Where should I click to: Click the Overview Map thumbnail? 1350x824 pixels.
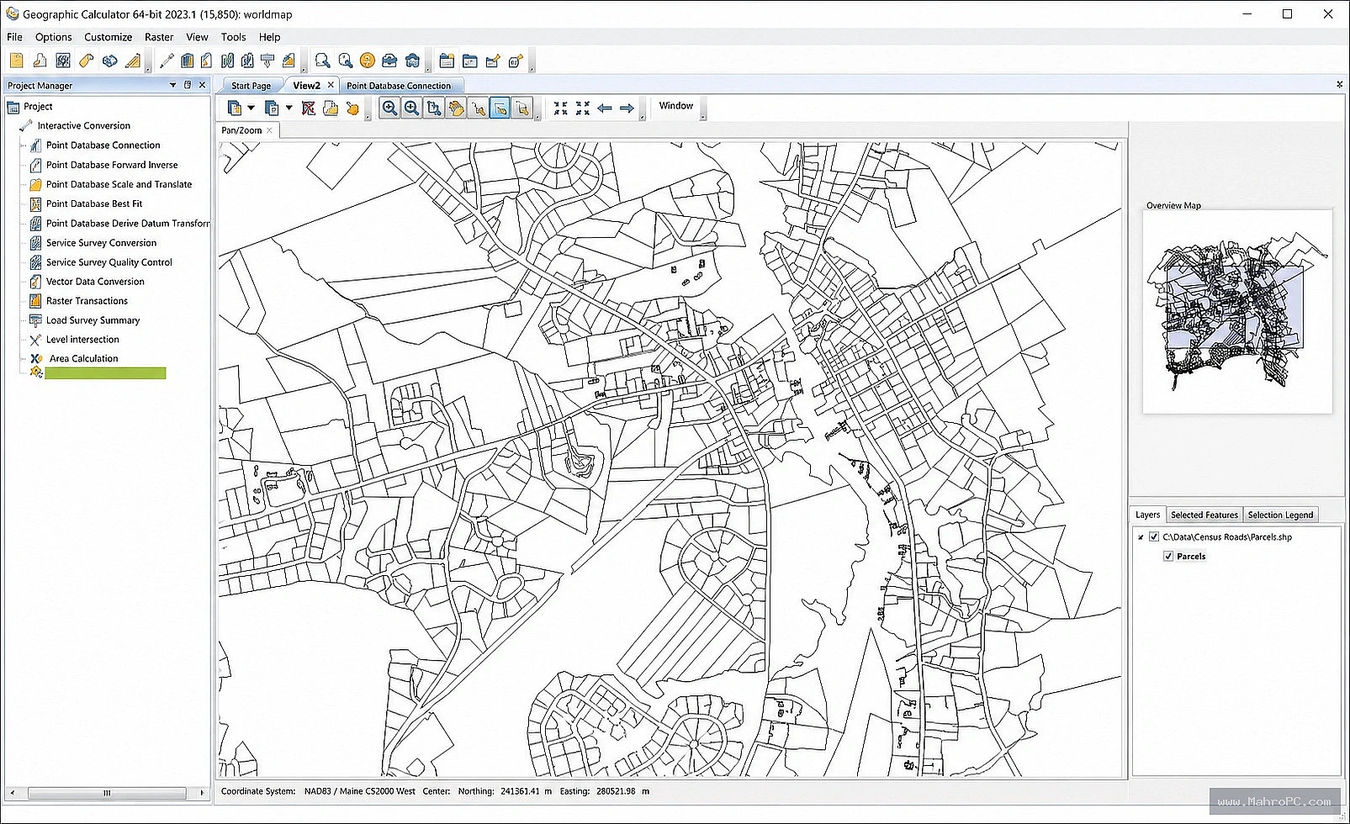(x=1237, y=311)
